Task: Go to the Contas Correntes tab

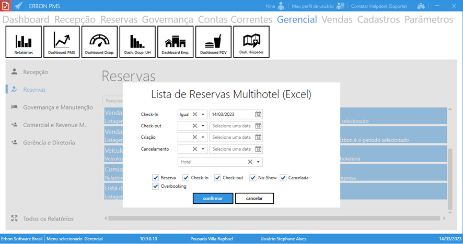Action: (x=235, y=19)
